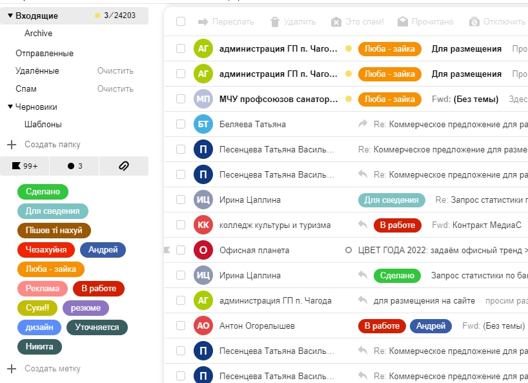Check the Ирина Цаплина Для сведения checkbox
Viewport: 528px width, 383px height.
(x=181, y=200)
